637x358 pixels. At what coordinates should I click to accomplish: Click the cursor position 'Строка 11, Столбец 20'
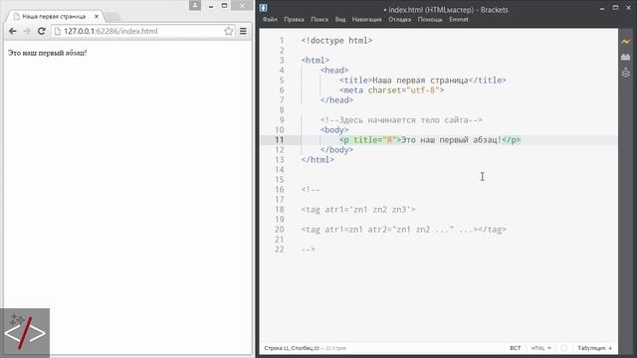pos(292,348)
